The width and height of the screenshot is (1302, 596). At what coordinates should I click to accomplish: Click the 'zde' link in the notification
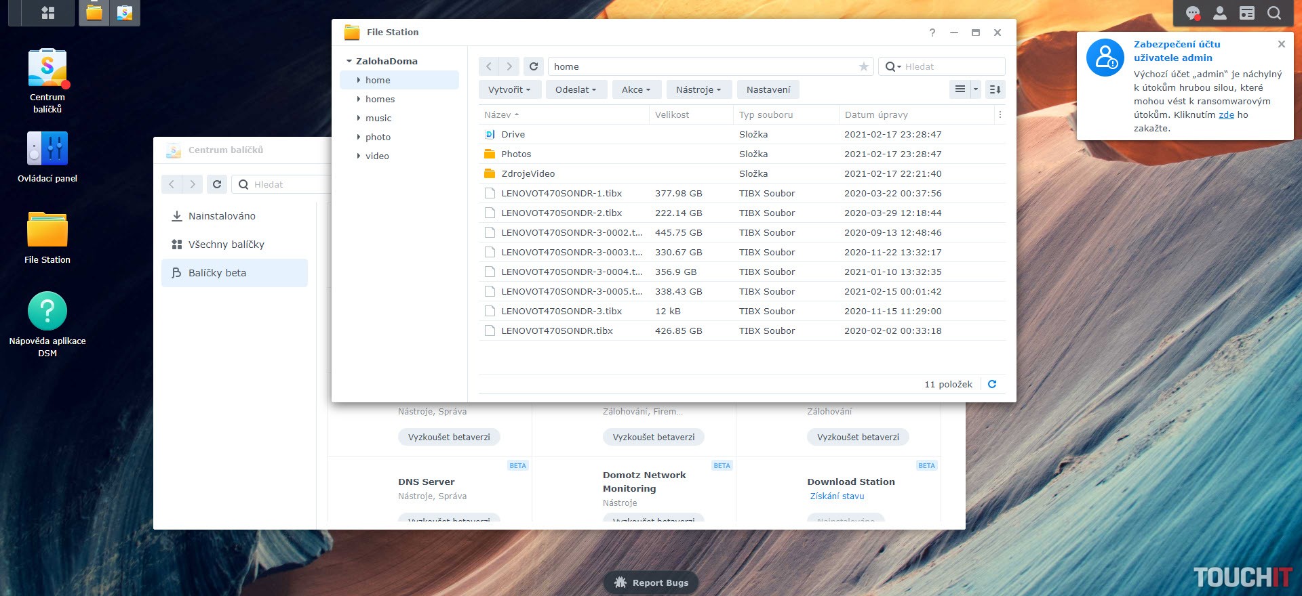pos(1226,115)
